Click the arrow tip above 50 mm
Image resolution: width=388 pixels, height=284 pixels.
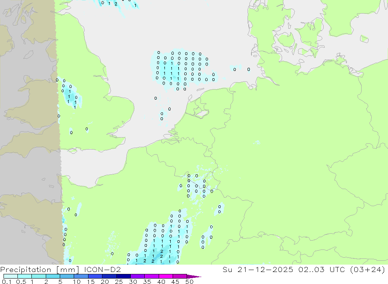[x=194, y=276]
